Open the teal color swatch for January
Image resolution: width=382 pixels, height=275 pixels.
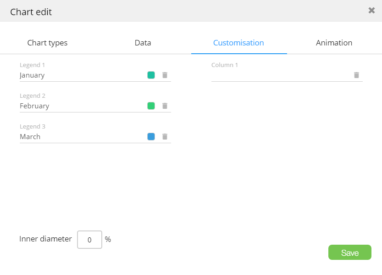(x=151, y=75)
